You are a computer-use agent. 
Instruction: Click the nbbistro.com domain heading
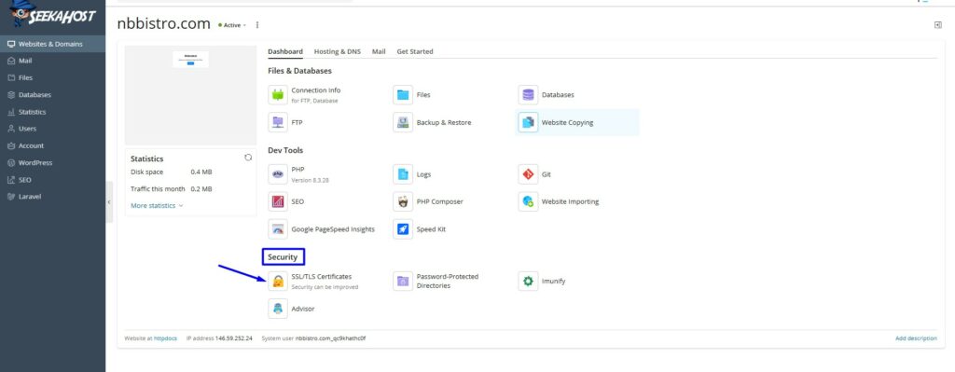click(164, 24)
